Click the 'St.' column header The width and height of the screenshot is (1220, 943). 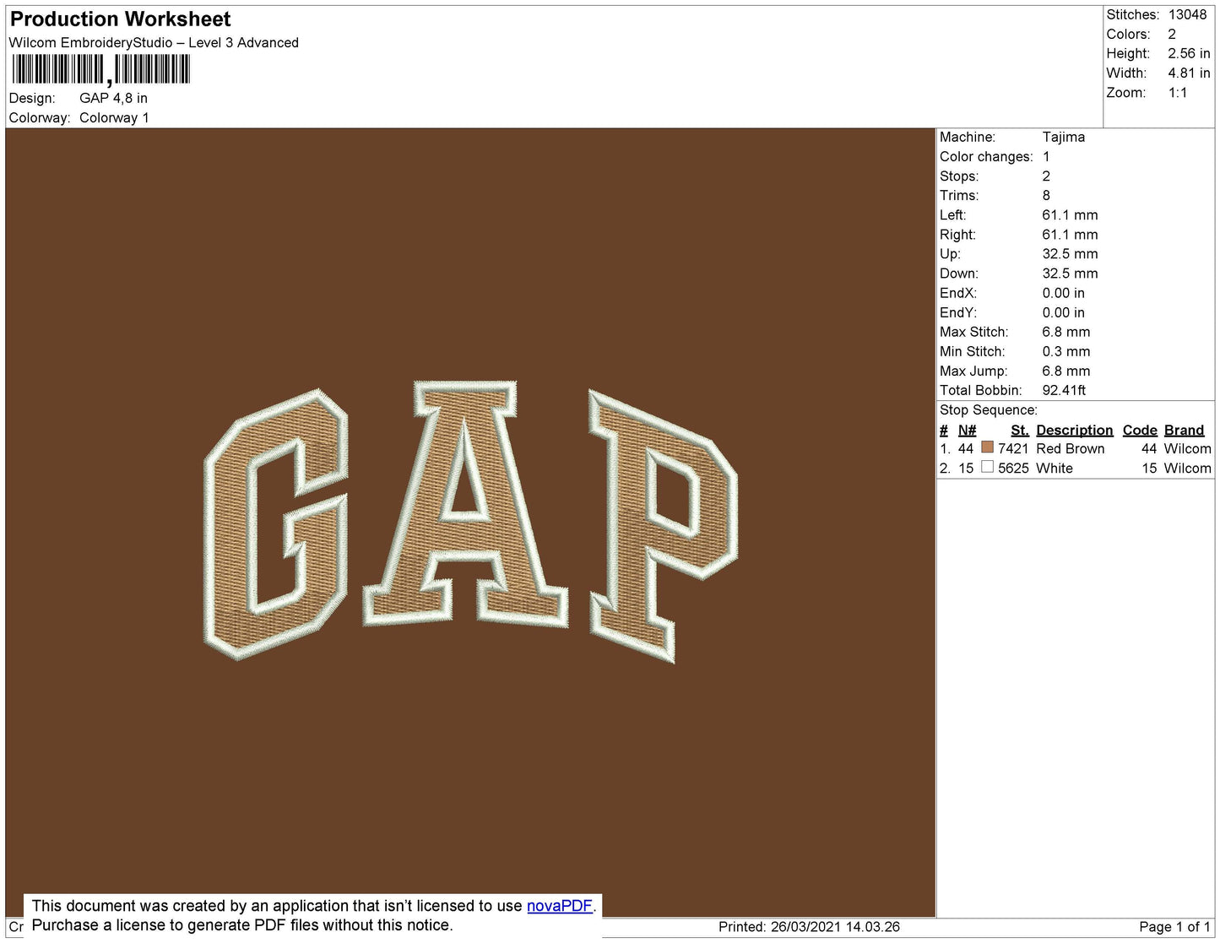(x=1020, y=431)
